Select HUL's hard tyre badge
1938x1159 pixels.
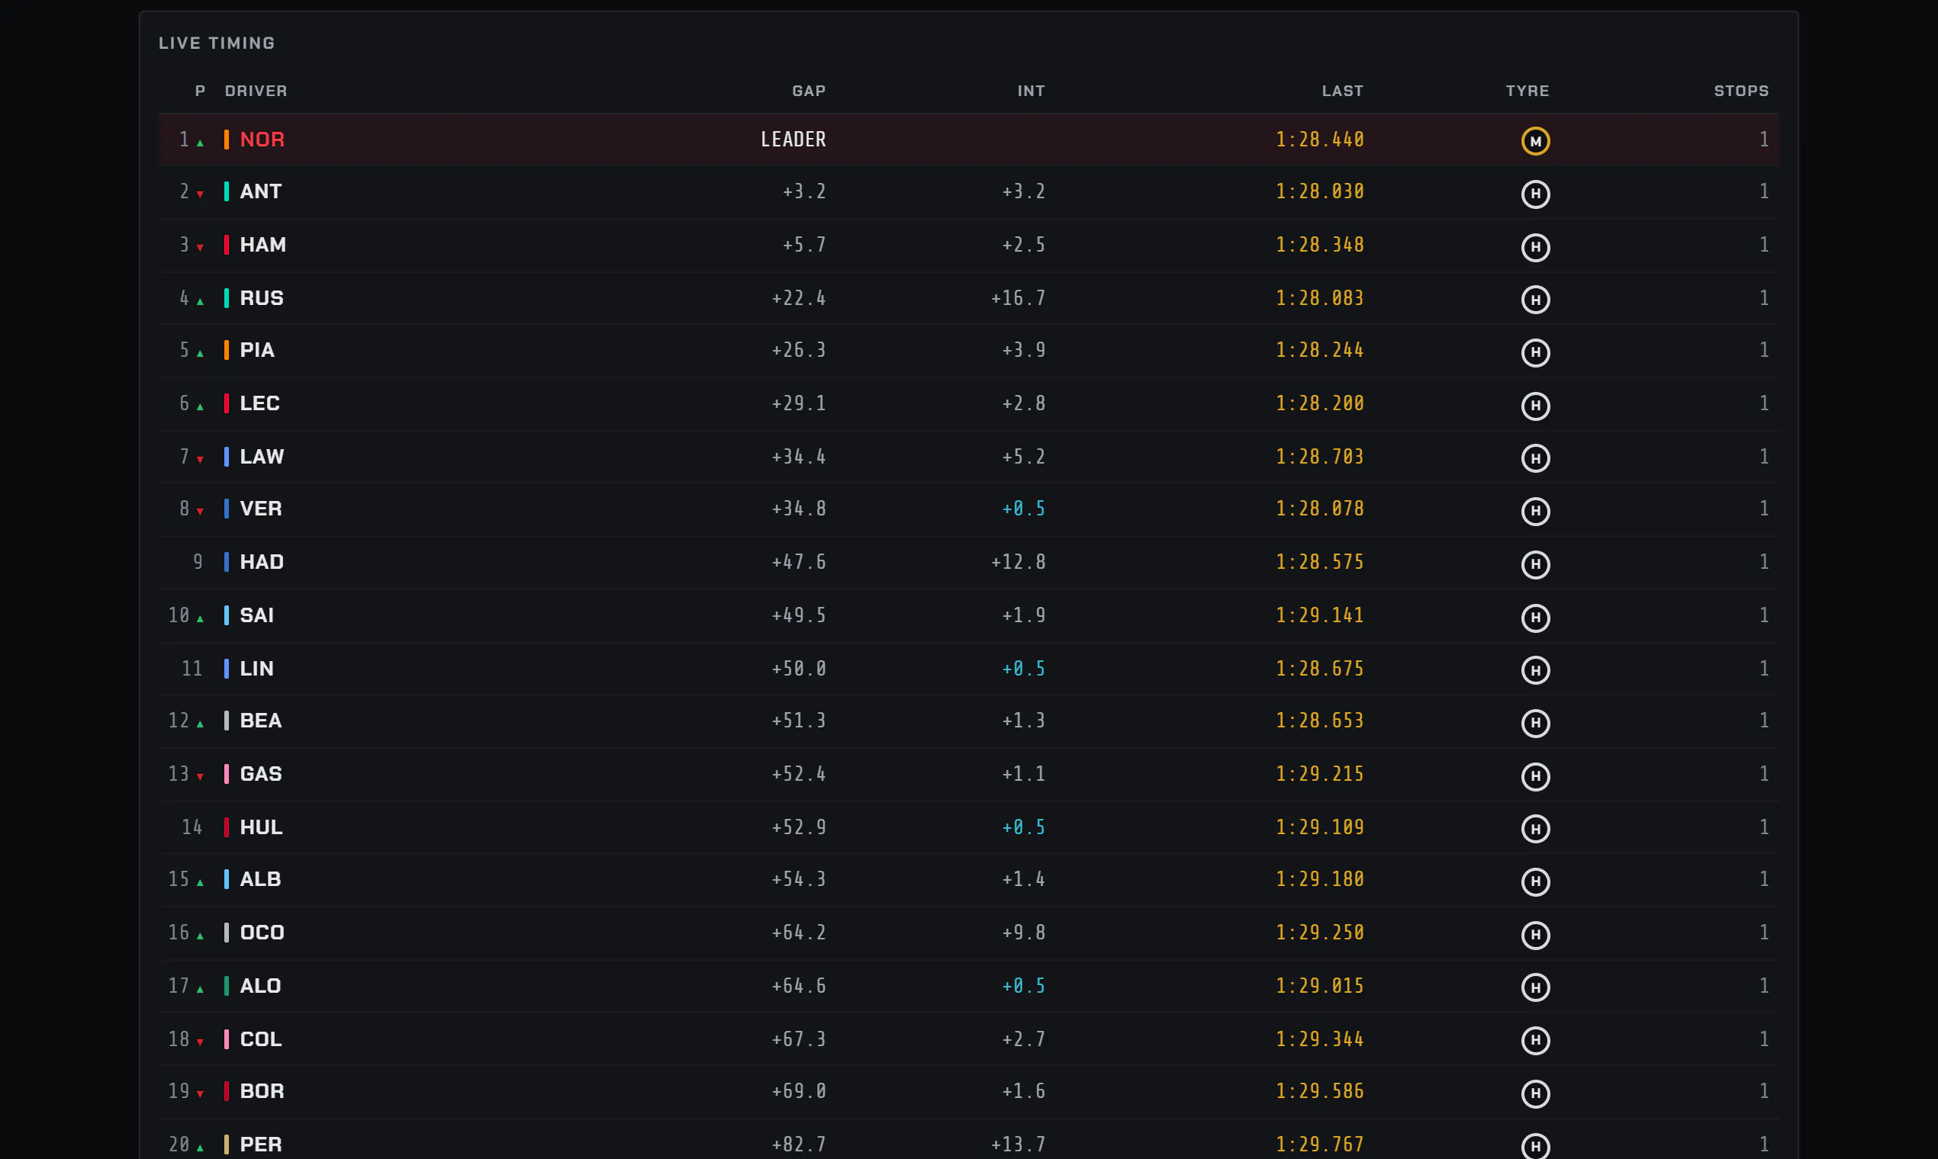(x=1535, y=829)
